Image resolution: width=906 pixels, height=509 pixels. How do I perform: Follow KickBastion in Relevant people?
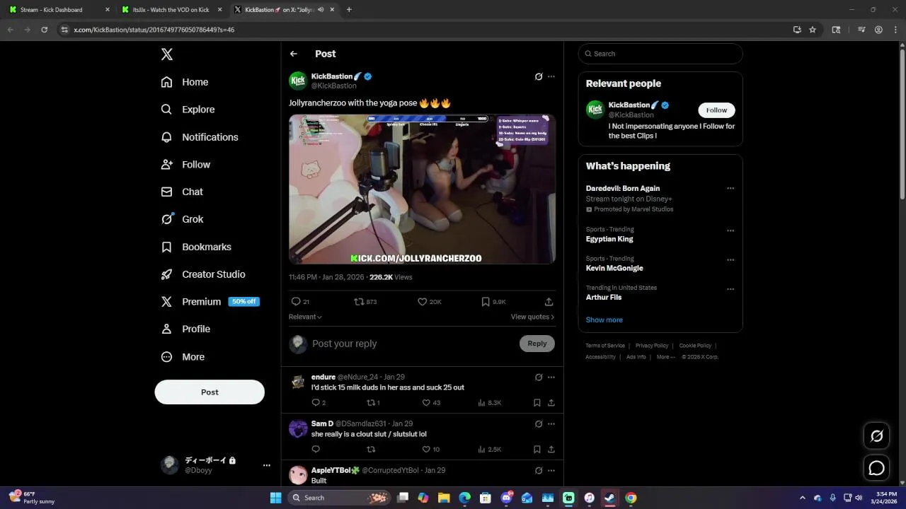716,110
